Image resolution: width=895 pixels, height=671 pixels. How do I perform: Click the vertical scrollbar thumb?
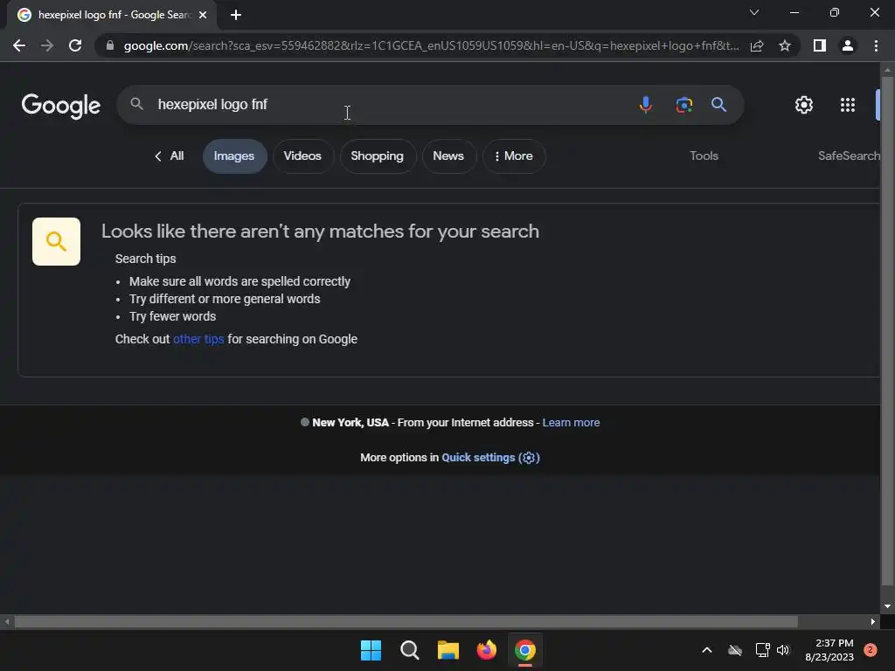pos(887,331)
